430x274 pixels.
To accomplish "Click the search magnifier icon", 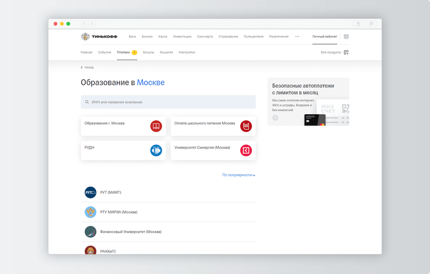I will tap(86, 102).
